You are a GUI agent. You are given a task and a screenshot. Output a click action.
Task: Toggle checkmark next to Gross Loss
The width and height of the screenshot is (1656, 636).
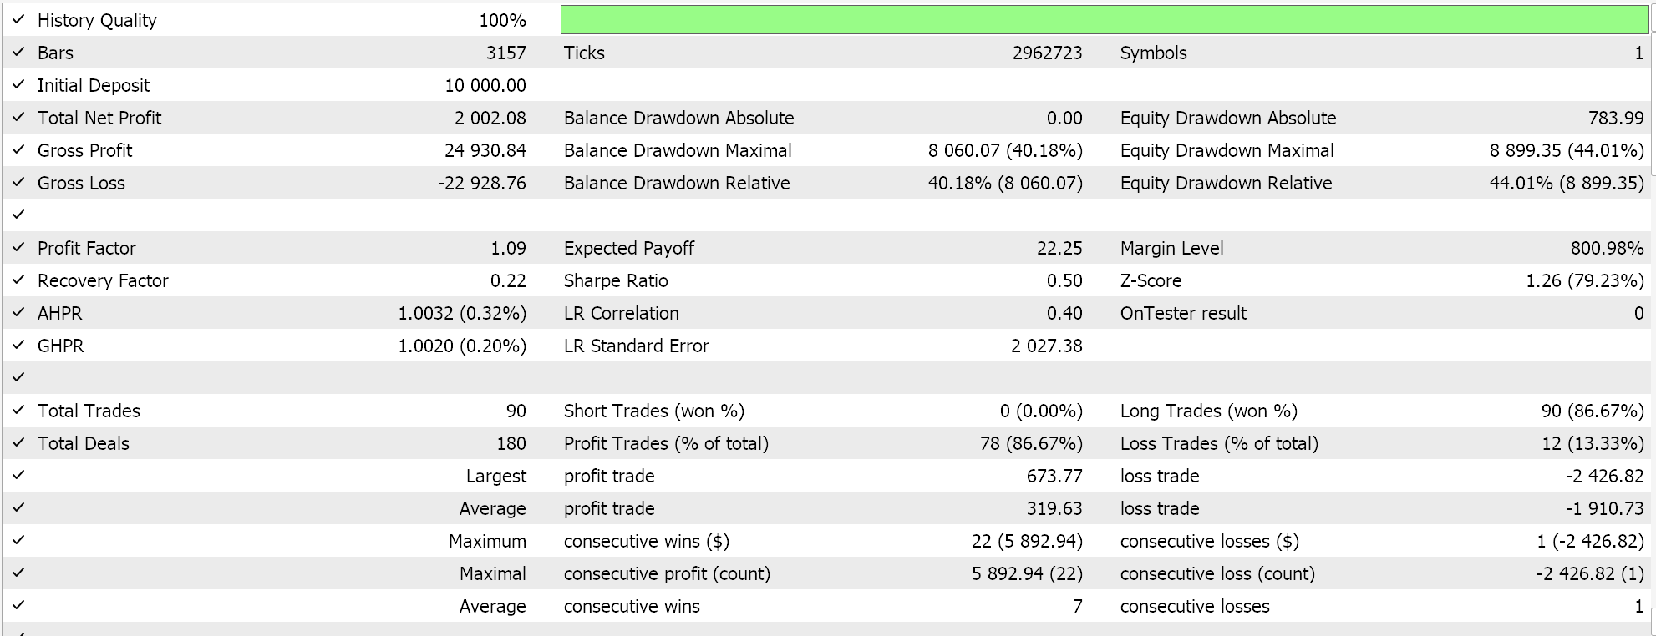click(x=18, y=182)
